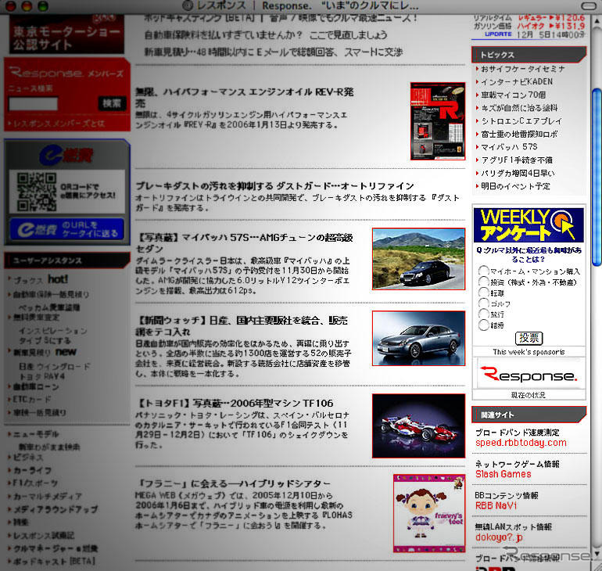Click the toolbar toggle pill in title bar

coord(590,5)
